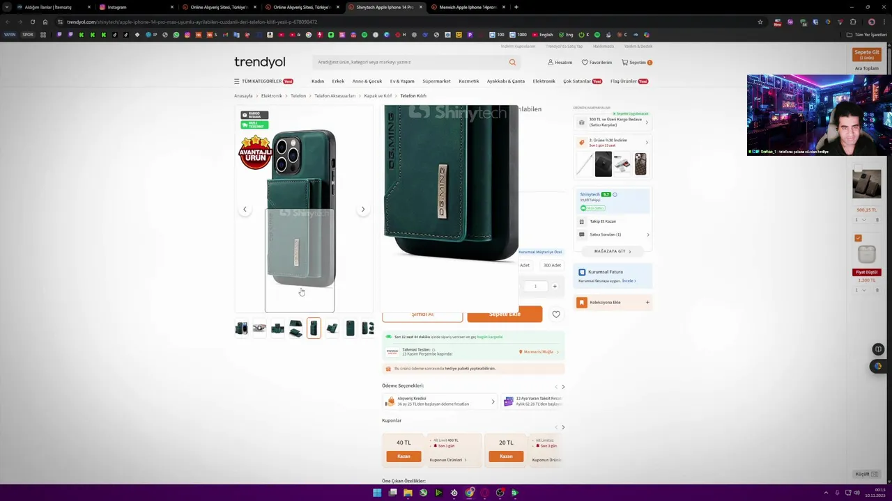Expand 2. Ürüne %30 İndirim campaign
This screenshot has width=892, height=501.
[x=613, y=143]
